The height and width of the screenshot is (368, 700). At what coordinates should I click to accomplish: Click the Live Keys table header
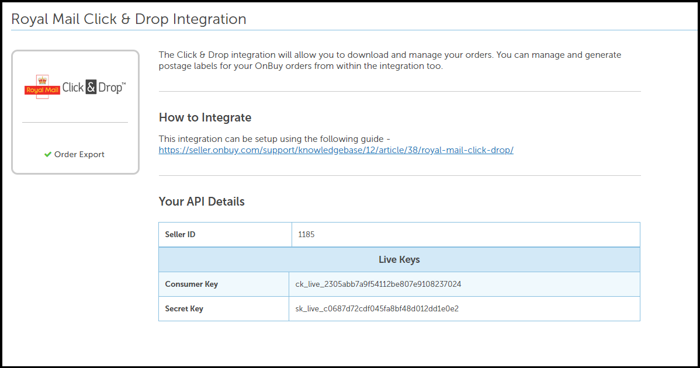coord(399,259)
